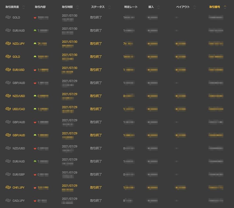Open the EUR/GBP trade entry
Screen dimensions: 234x208
pyautogui.click(x=19, y=174)
